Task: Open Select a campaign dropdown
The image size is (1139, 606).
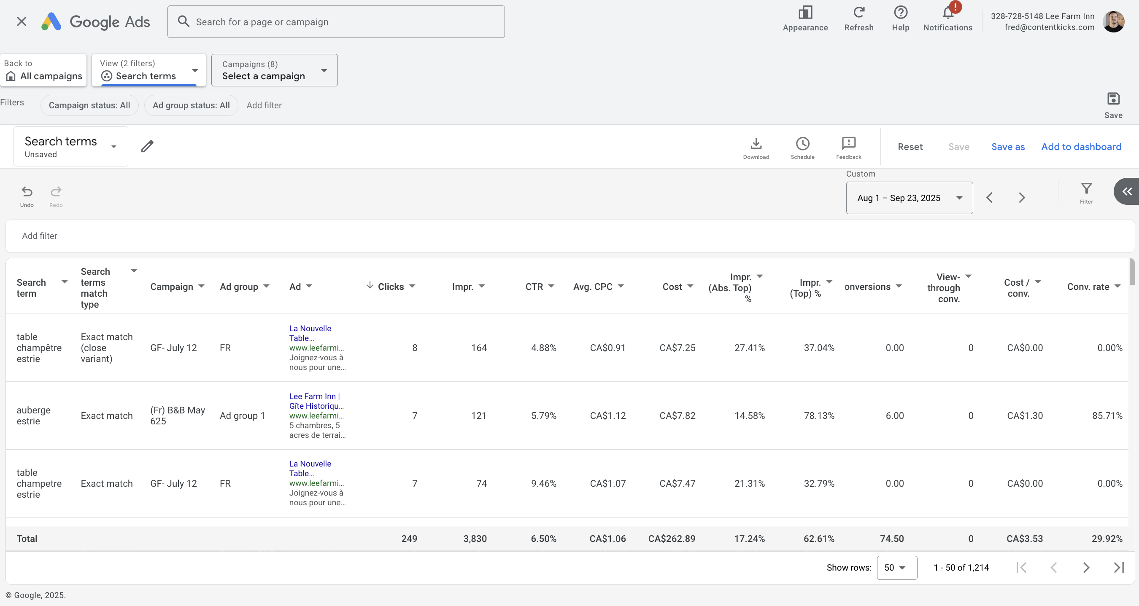Action: tap(274, 70)
